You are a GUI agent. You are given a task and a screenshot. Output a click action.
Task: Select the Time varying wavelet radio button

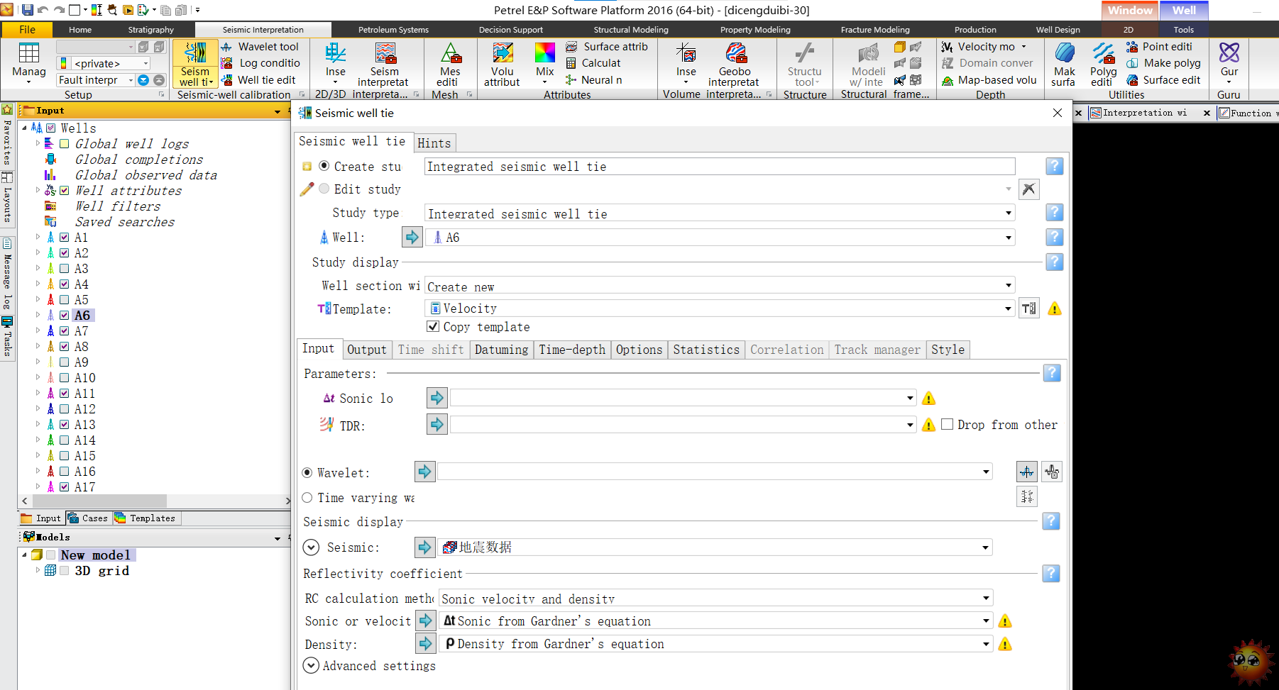(x=307, y=498)
